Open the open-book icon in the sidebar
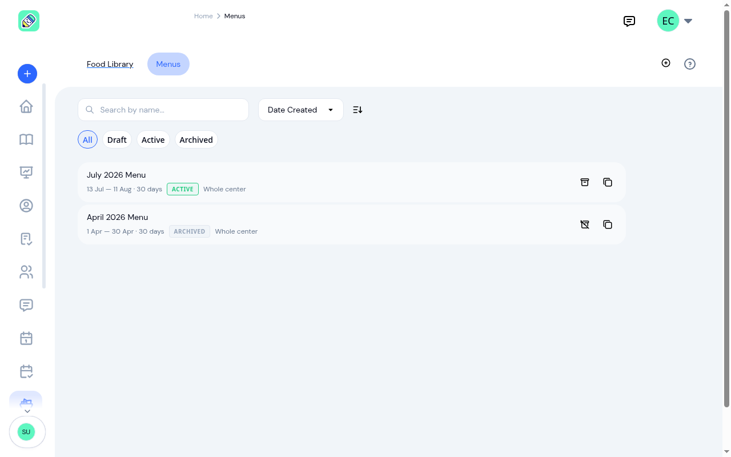 pyautogui.click(x=26, y=139)
